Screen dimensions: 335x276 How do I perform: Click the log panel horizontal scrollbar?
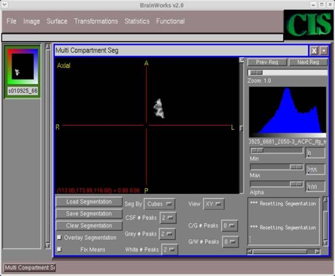coord(280,251)
